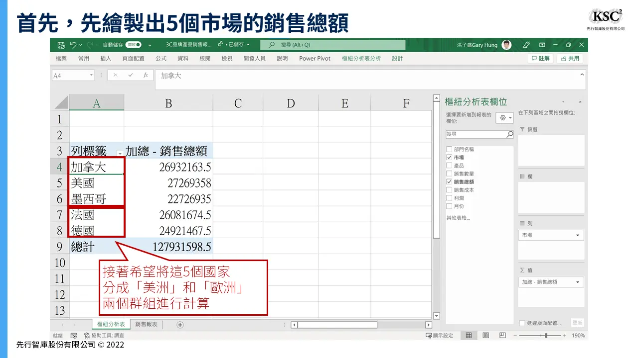638x358 pixels.
Task: Close the 樞紐分析表欄位 pane
Action: point(580,101)
